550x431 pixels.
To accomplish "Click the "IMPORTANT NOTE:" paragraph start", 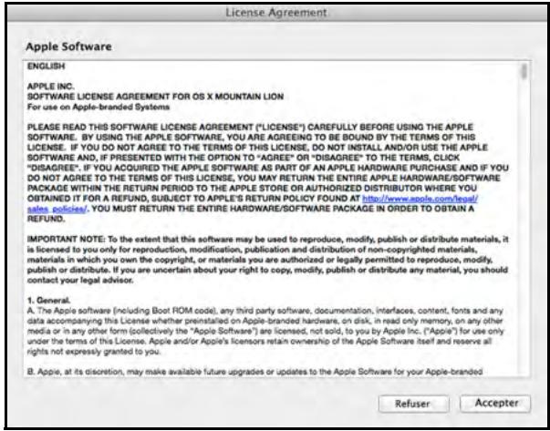I will [67, 240].
